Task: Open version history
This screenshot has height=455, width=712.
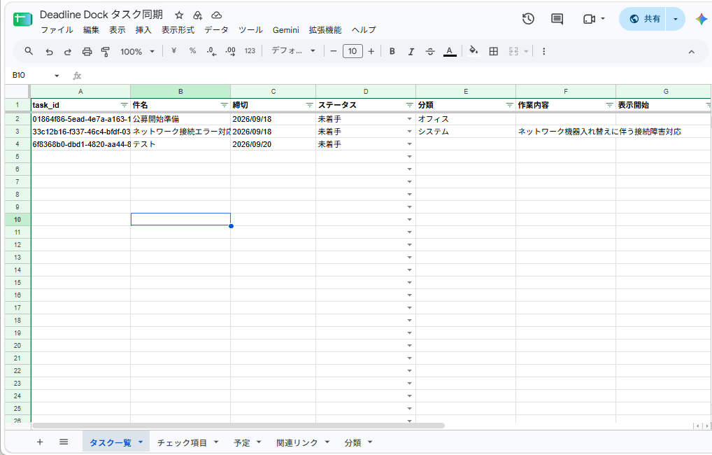Action: coord(528,19)
